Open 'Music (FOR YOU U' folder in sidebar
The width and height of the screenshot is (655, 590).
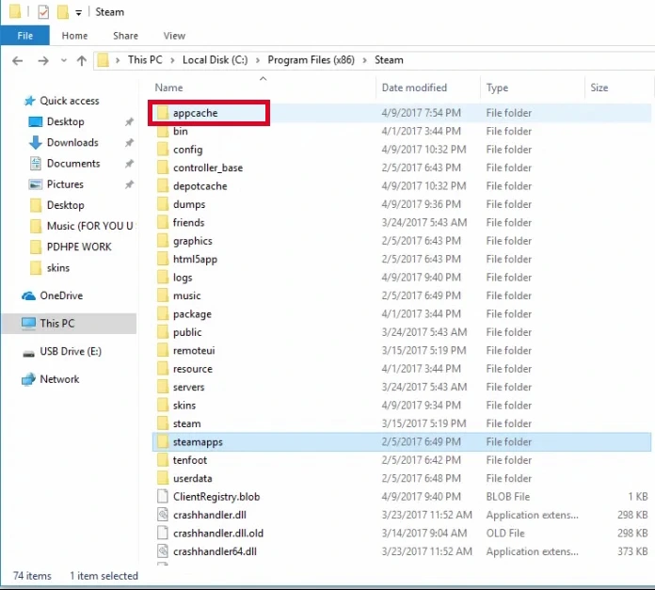pos(89,227)
